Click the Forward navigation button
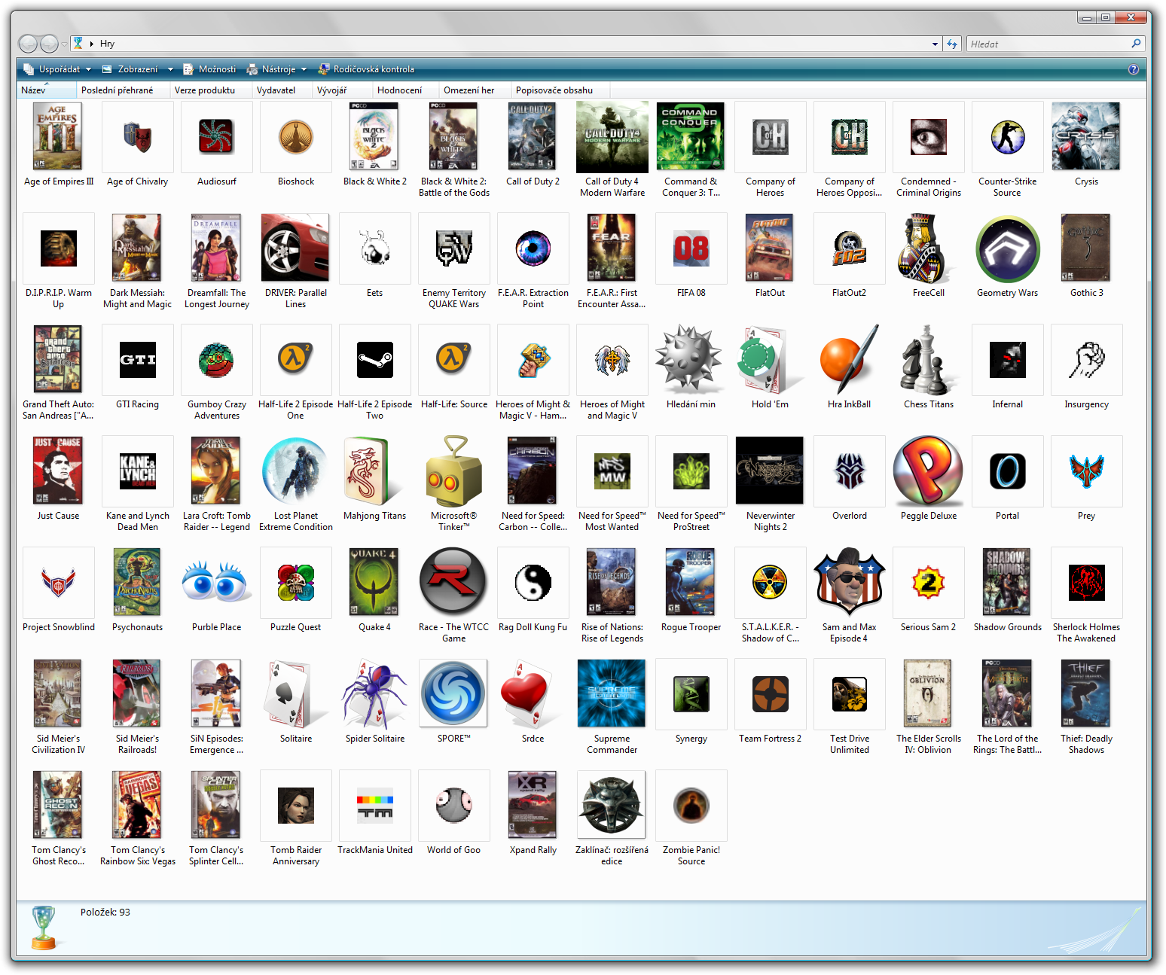 click(x=49, y=44)
